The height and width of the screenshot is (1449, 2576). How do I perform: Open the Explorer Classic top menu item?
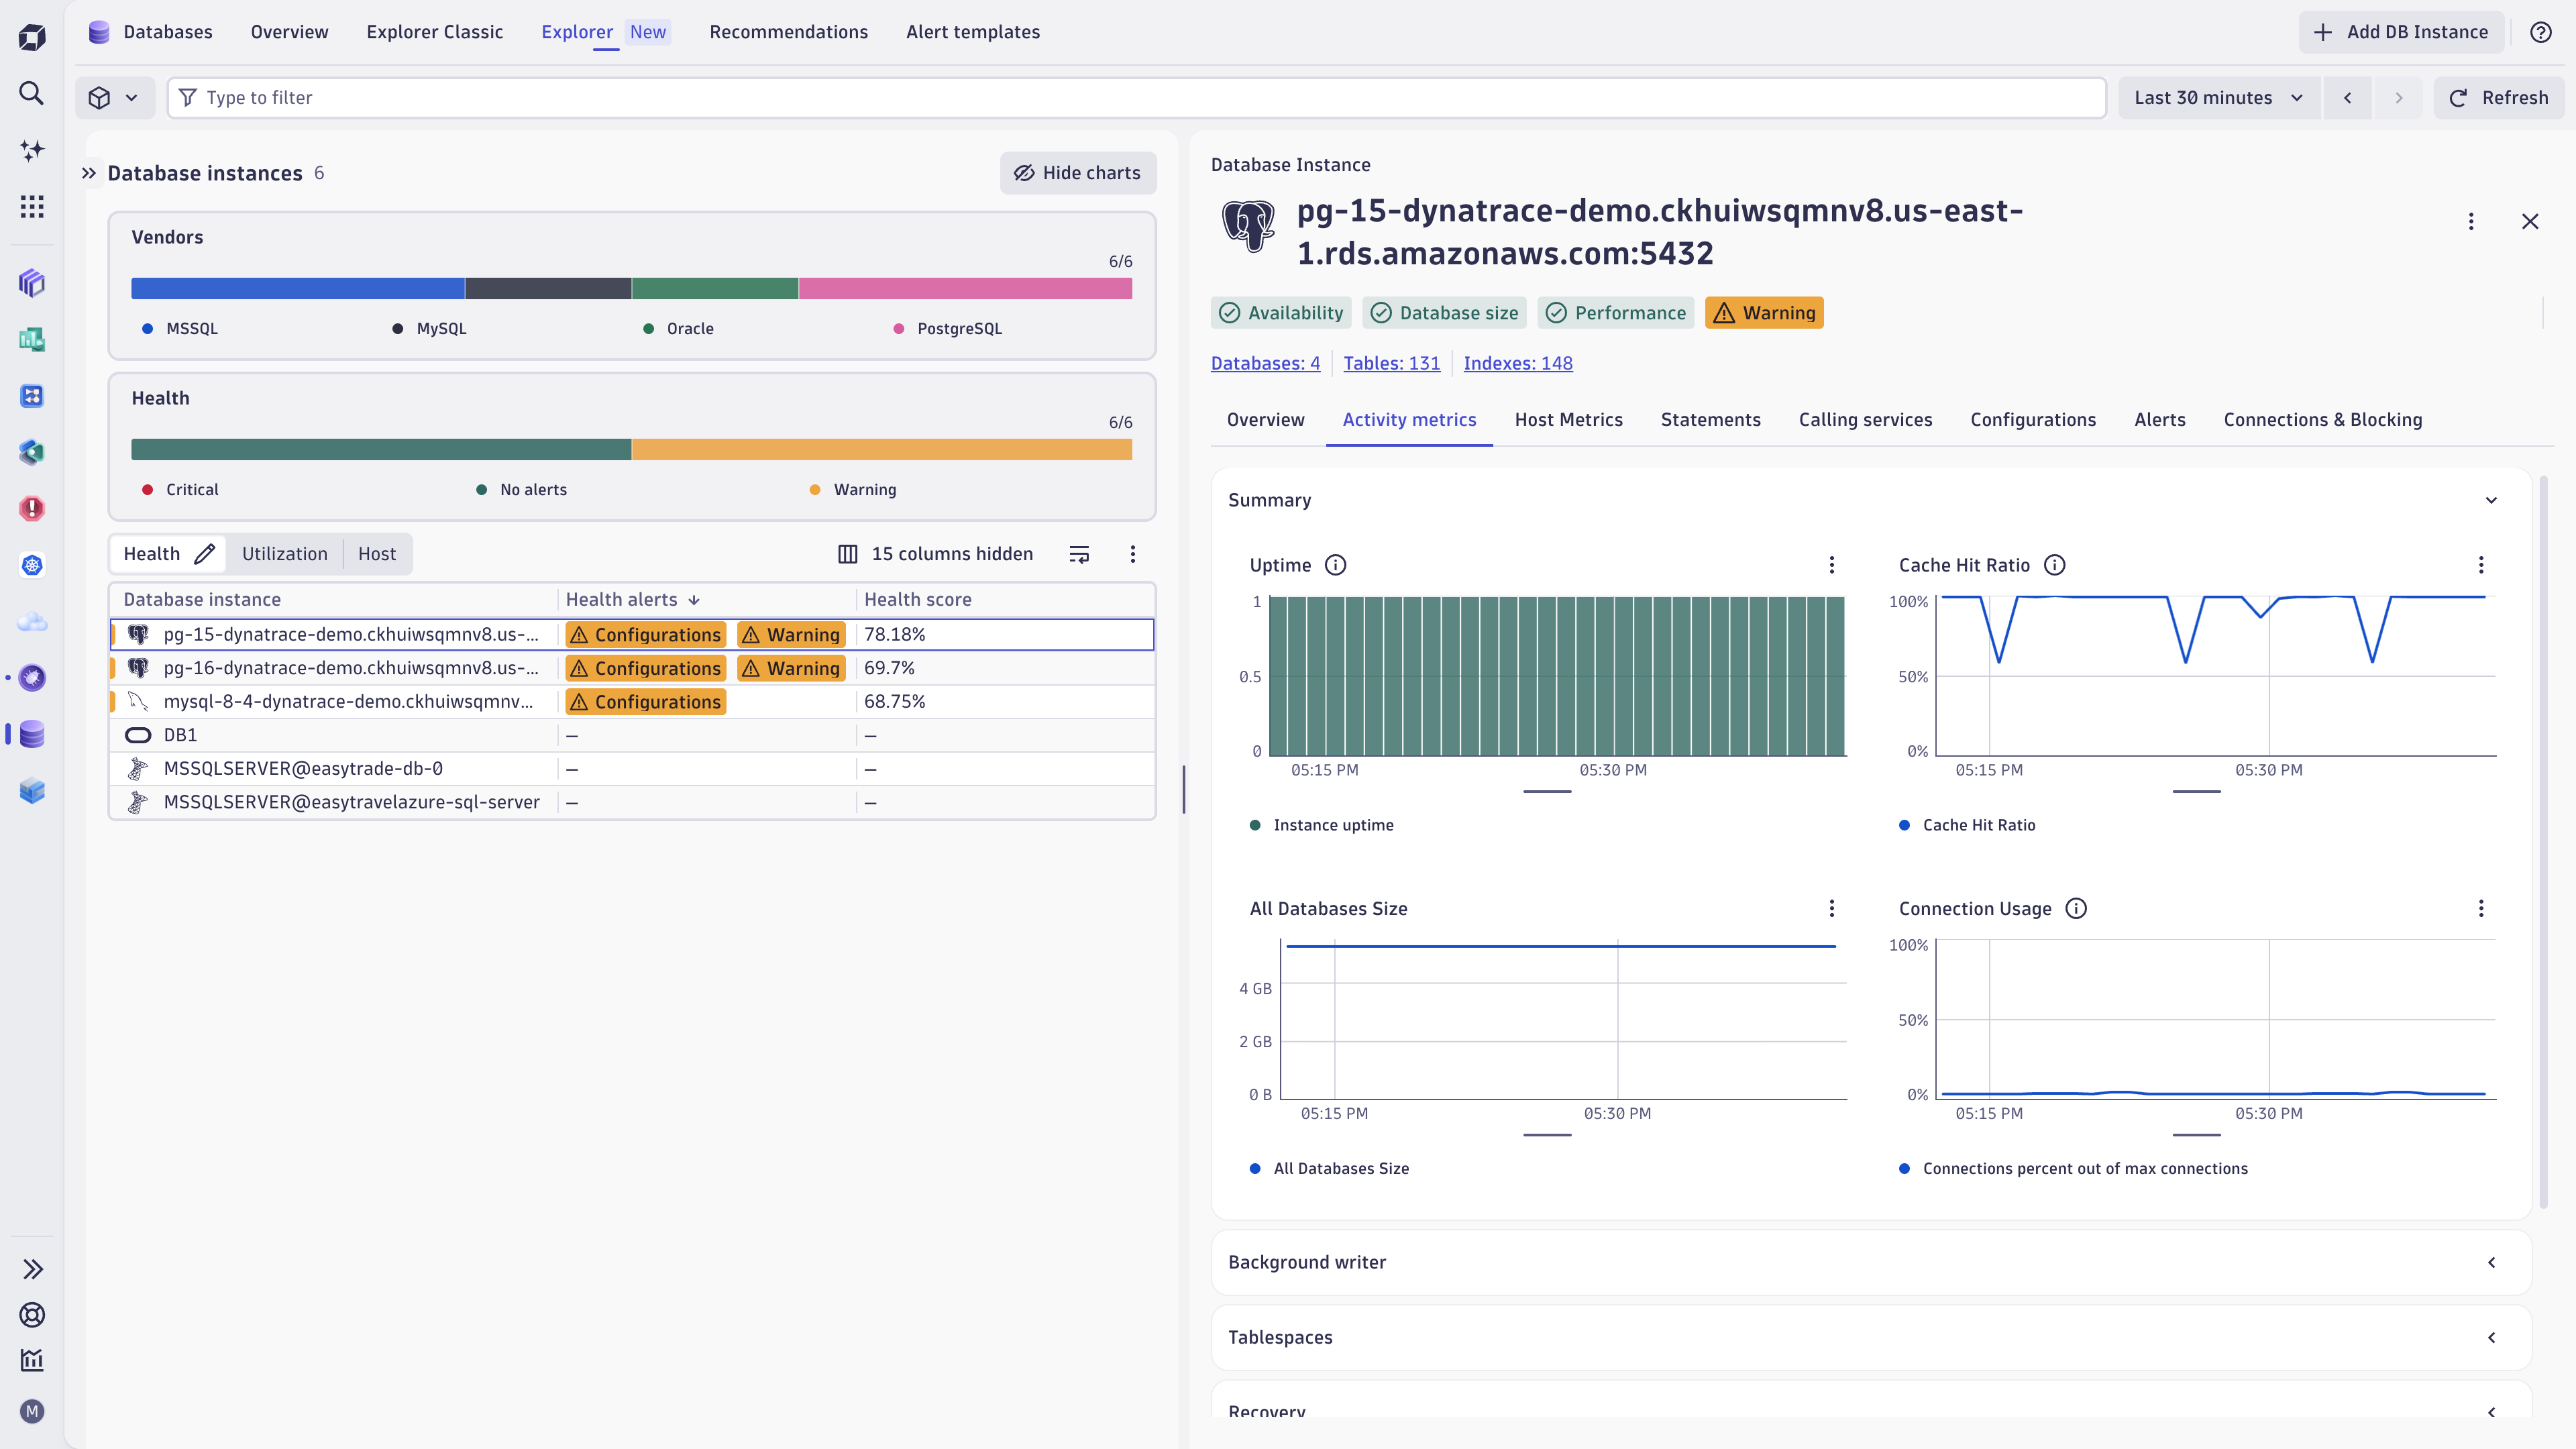[x=434, y=32]
